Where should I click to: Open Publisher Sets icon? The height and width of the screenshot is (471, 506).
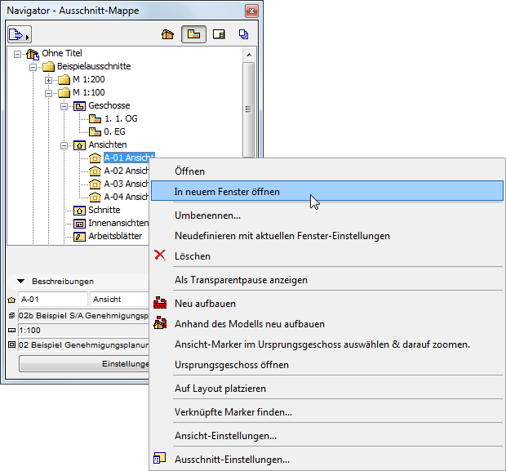click(x=244, y=34)
